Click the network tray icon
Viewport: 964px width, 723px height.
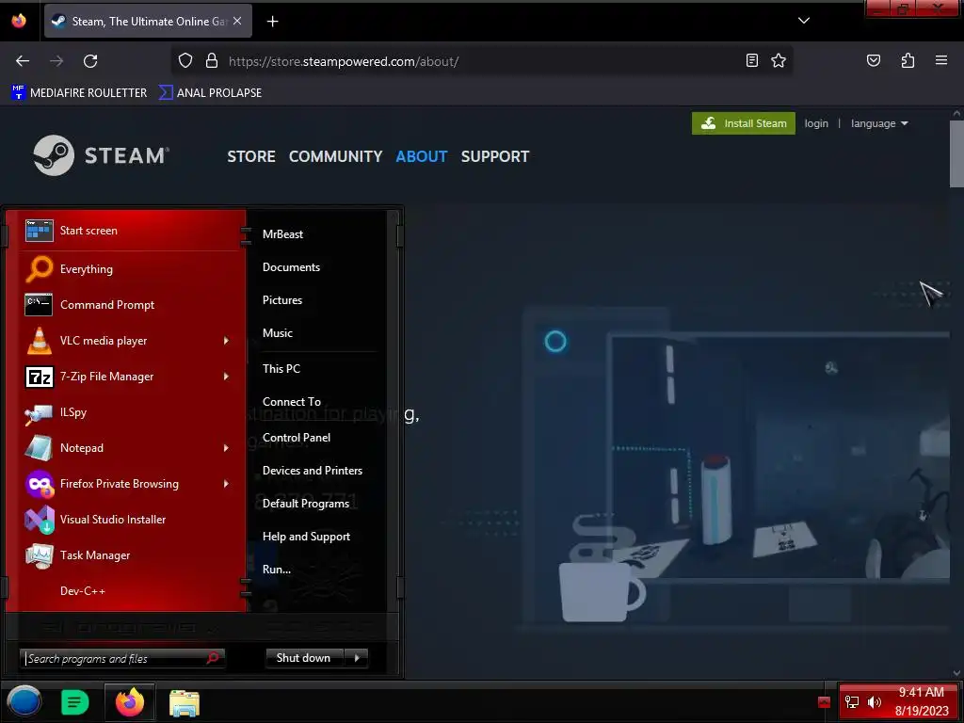click(x=851, y=702)
